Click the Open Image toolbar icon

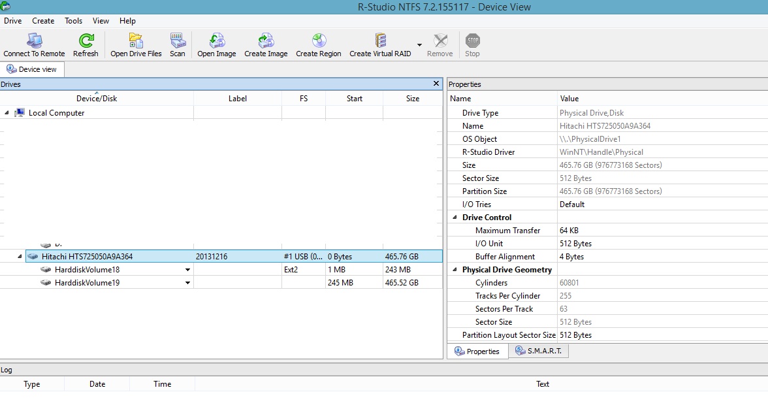click(x=217, y=41)
